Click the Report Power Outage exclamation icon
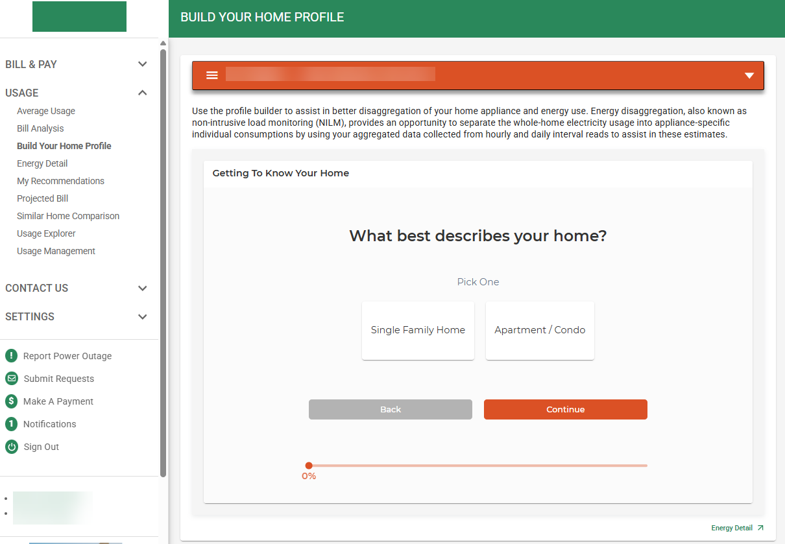 click(x=11, y=356)
